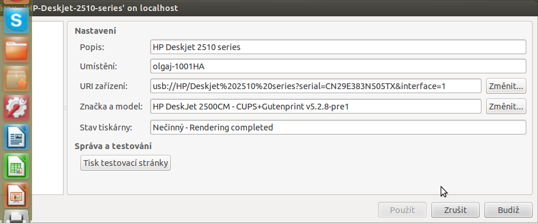The image size is (538, 223).
Task: Click Změnit... beside URI zařízení
Action: click(x=506, y=86)
